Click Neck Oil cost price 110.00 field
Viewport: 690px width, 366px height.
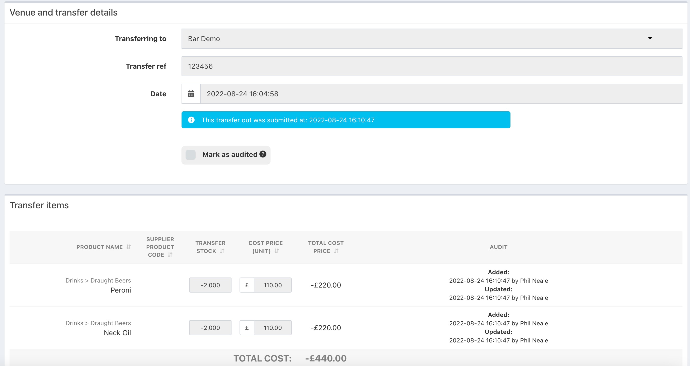(x=272, y=327)
